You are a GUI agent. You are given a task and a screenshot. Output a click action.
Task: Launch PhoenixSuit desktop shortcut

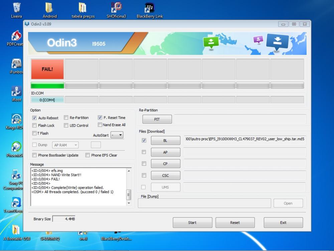point(15,149)
